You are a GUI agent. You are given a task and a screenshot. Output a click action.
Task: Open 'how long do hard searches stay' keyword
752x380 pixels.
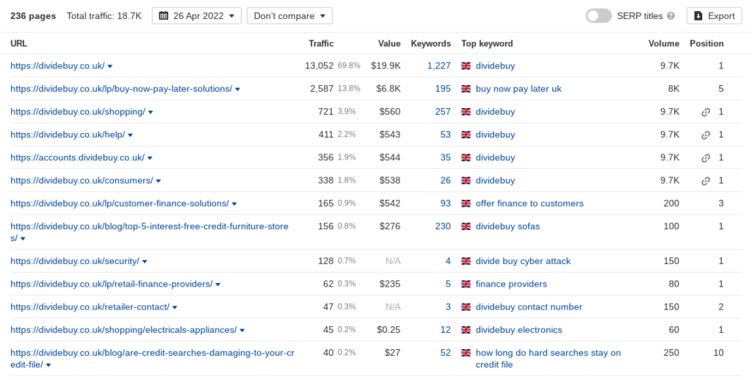pyautogui.click(x=548, y=359)
